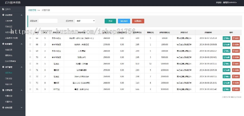Edit the project with ID 69
Screen dimensions: 244x116
click(x=227, y=51)
